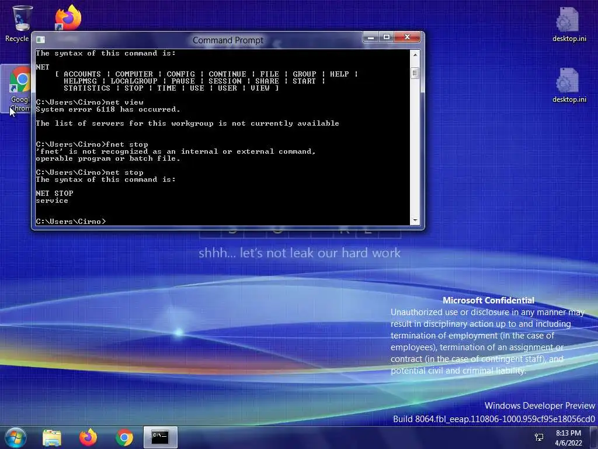The width and height of the screenshot is (598, 449).
Task: Minimize the Command Prompt window
Action: point(371,37)
